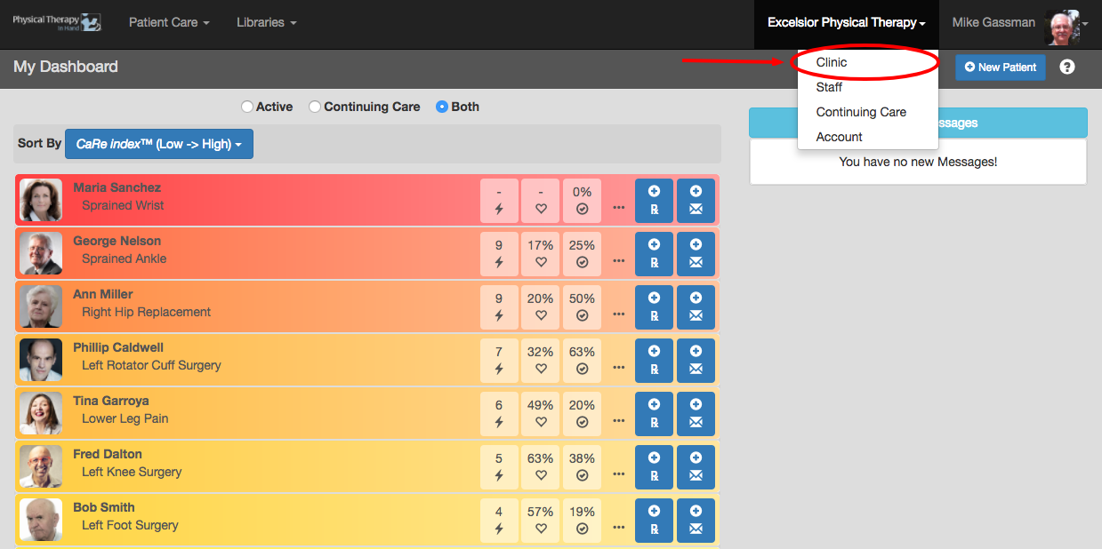Screen dimensions: 1102x549
Task: Open the Patient Care dropdown menu
Action: (x=169, y=22)
